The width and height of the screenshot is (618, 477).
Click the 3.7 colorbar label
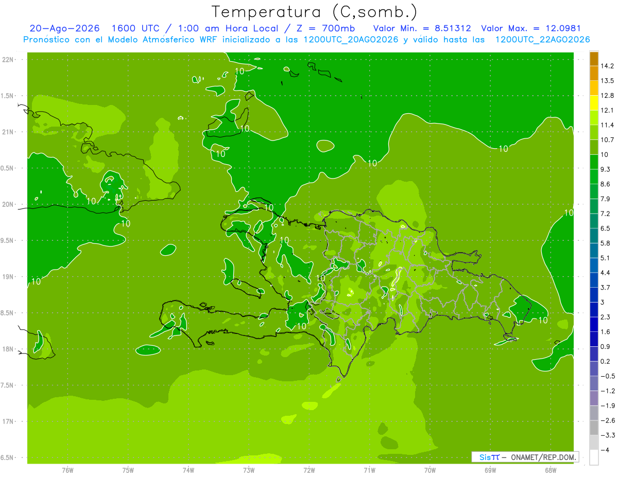606,287
